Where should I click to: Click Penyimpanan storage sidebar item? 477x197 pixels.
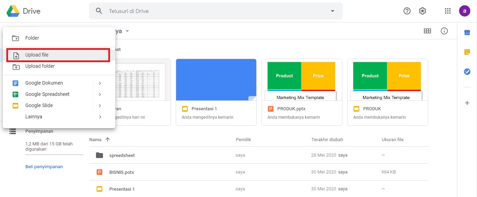coord(39,131)
